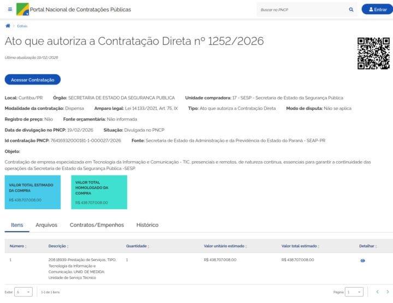Screen dimensions: 393x303
Task: Click the Buscar no PNCP search field
Action: click(302, 9)
